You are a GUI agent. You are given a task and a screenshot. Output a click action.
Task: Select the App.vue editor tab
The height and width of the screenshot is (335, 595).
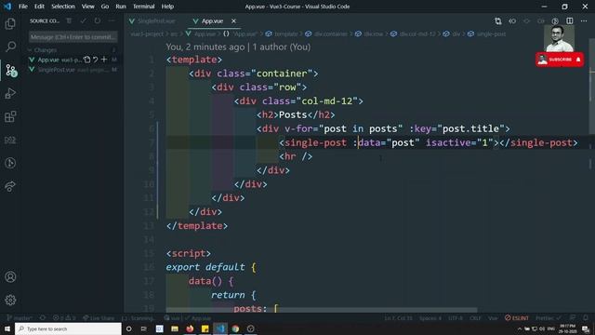point(213,21)
